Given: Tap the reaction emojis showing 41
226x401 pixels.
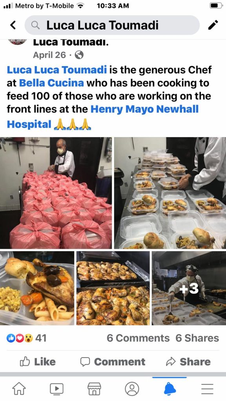Looking at the screenshot, I should (x=27, y=338).
